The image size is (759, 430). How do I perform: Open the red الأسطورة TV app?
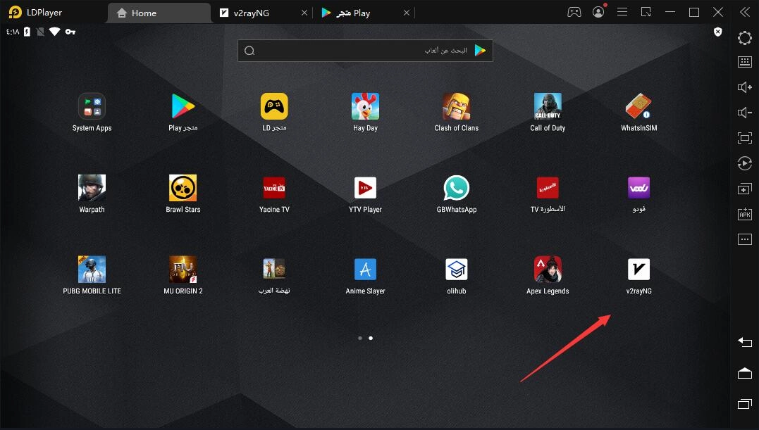click(548, 188)
